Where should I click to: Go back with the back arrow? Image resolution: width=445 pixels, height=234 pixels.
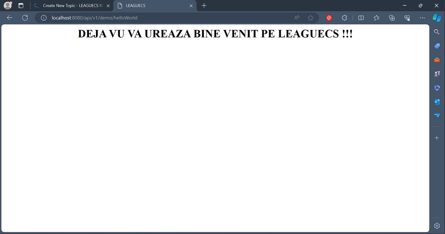[x=10, y=18]
